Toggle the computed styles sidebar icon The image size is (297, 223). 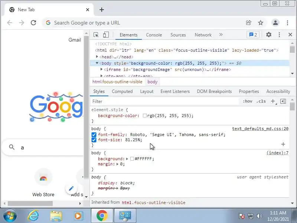(x=283, y=101)
